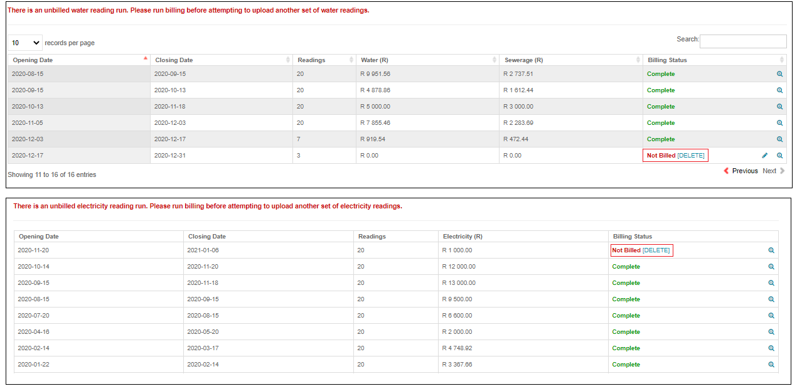View electricity run opening 2020-04-16

pyautogui.click(x=771, y=332)
